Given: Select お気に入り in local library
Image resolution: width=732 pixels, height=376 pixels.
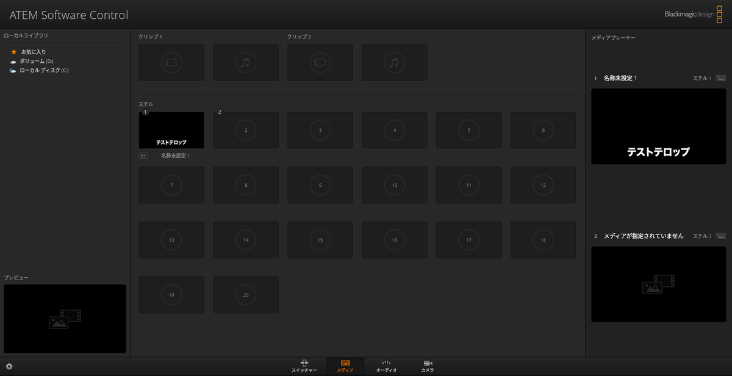Looking at the screenshot, I should pyautogui.click(x=33, y=52).
